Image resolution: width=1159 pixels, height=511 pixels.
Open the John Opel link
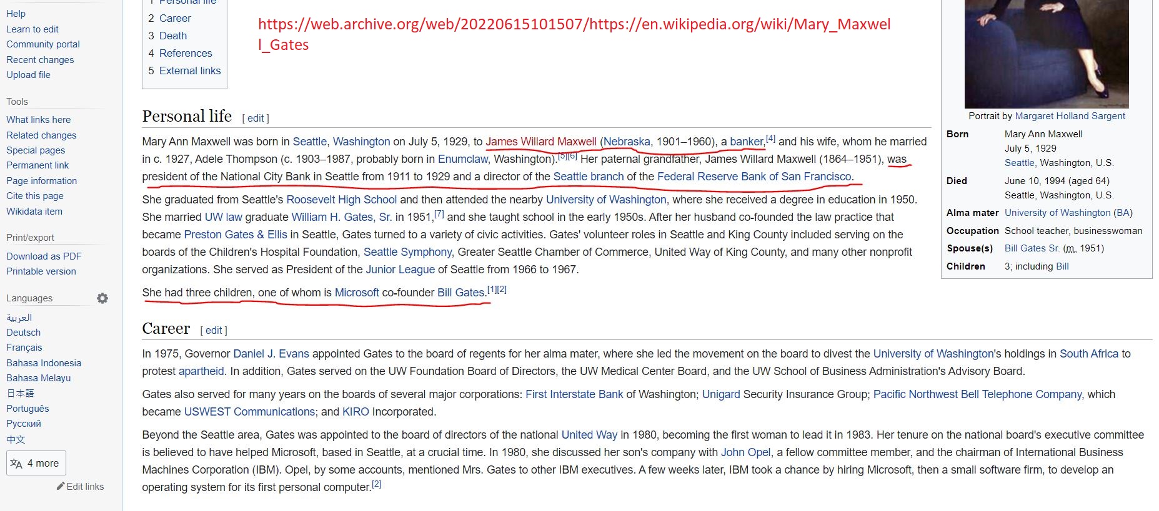click(x=746, y=452)
